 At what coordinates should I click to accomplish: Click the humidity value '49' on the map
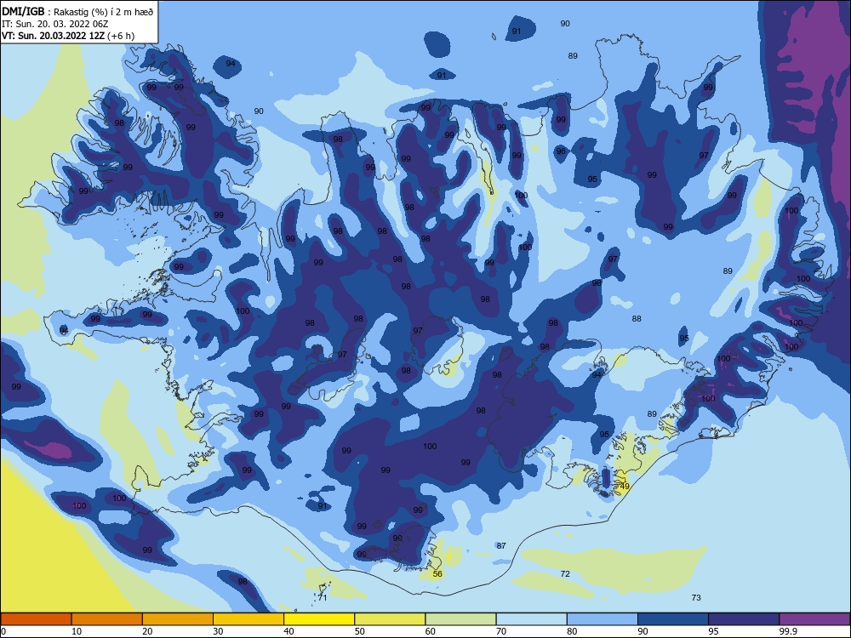(625, 486)
